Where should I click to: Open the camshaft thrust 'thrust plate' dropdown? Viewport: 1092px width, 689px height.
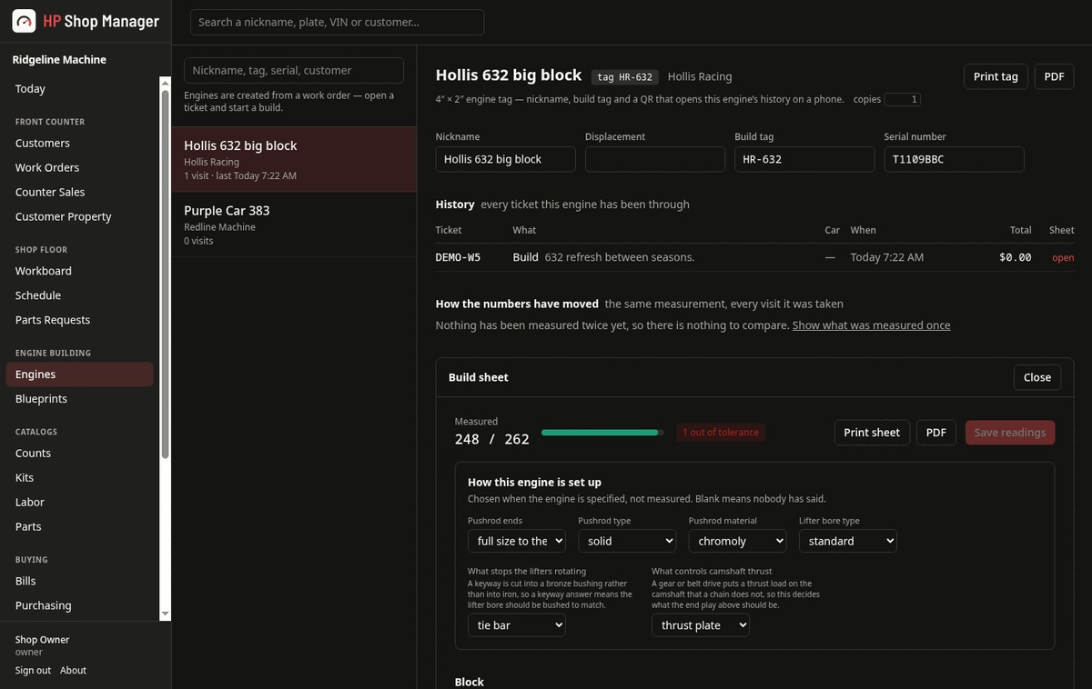coord(701,625)
